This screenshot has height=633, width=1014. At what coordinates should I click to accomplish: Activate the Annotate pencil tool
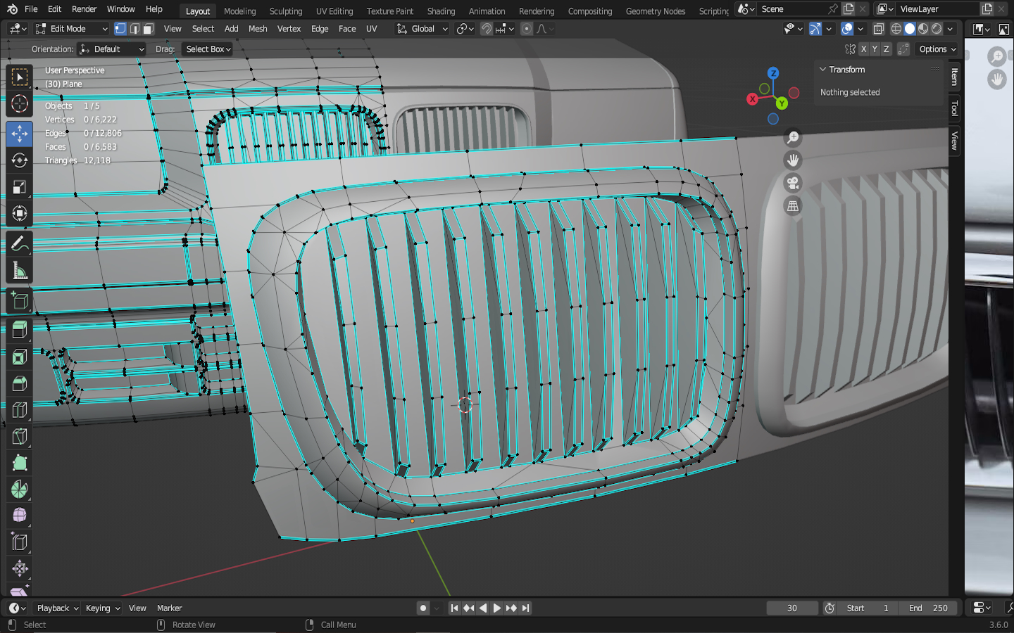20,244
